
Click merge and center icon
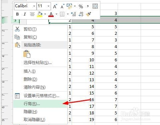point(95,6)
